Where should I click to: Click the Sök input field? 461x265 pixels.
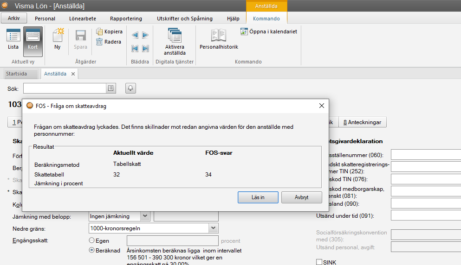pyautogui.click(x=65, y=88)
